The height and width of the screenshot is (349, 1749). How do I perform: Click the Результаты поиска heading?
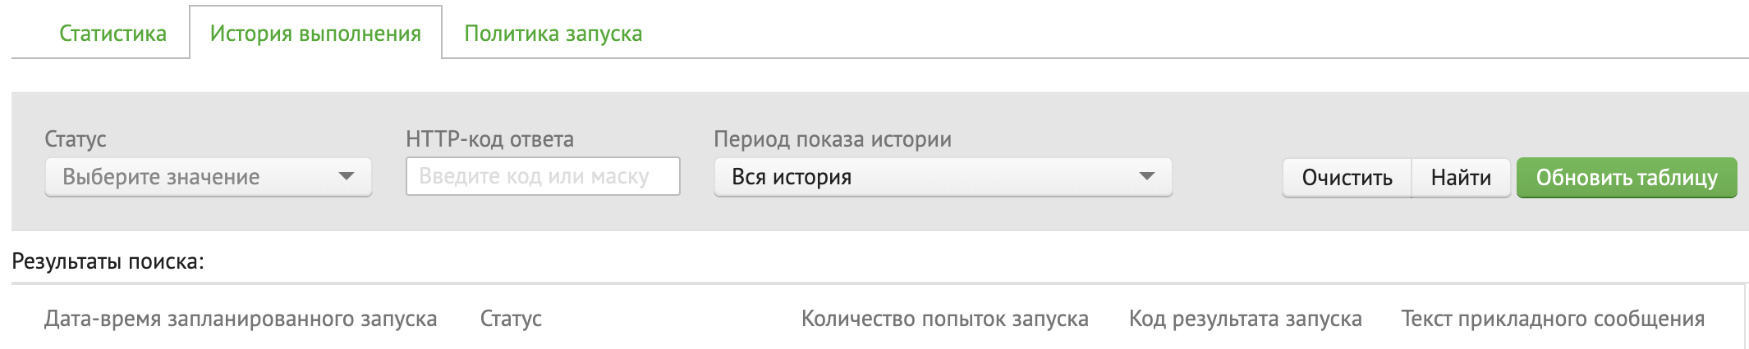[x=108, y=262]
